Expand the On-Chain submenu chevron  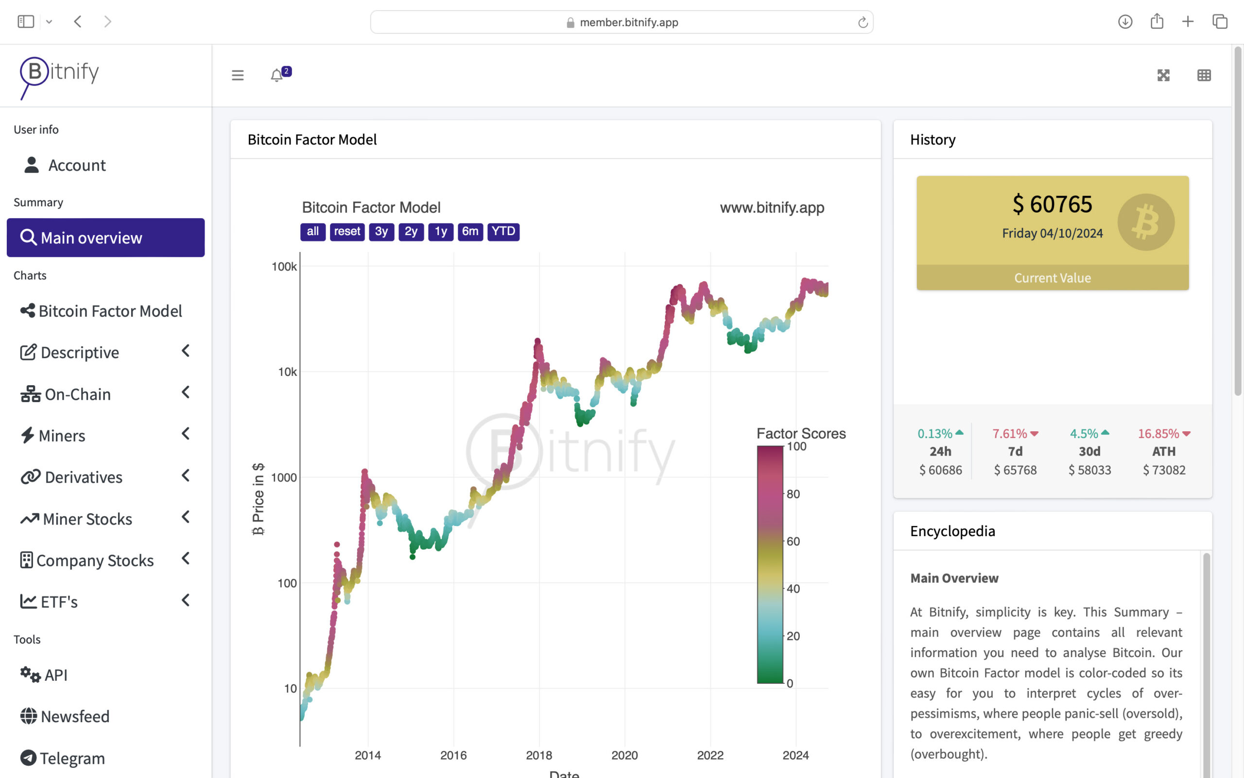coord(186,392)
